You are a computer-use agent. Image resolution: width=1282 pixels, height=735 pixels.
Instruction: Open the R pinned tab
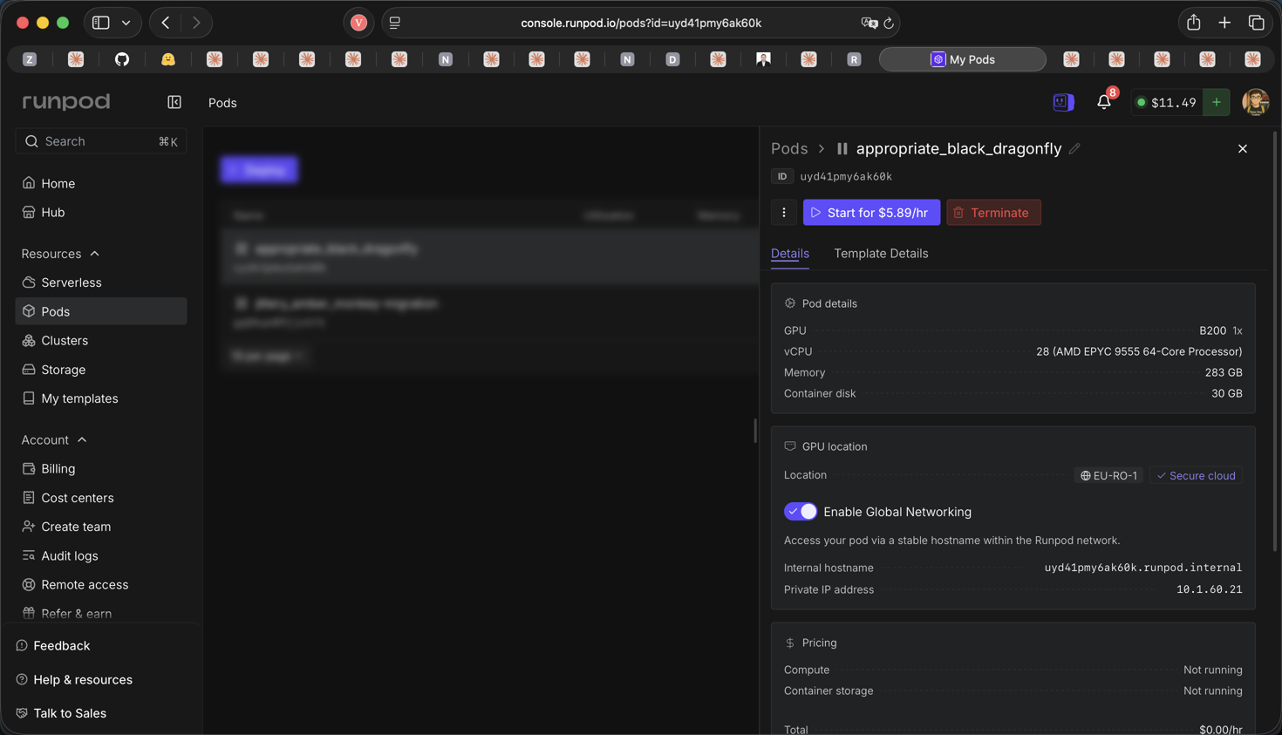click(x=854, y=59)
